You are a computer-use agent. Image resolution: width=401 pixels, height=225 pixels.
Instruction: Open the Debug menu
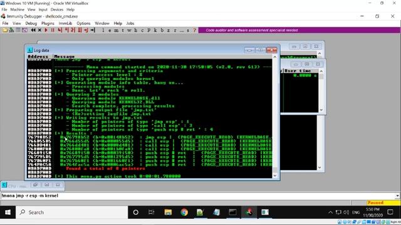31,23
